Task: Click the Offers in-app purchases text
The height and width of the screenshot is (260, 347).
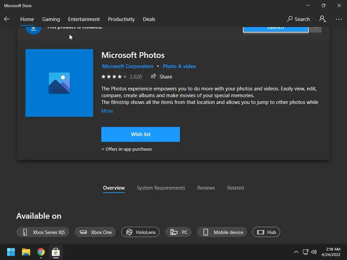Action: [x=127, y=149]
